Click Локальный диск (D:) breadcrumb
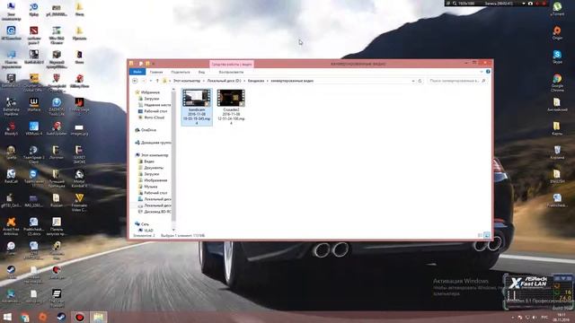This screenshot has width=575, height=323. pyautogui.click(x=224, y=81)
